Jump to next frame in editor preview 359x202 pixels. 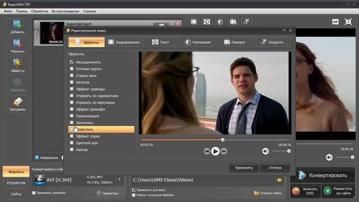point(224,151)
